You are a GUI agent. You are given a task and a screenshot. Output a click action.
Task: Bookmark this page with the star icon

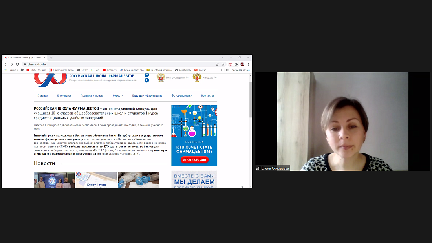click(223, 64)
